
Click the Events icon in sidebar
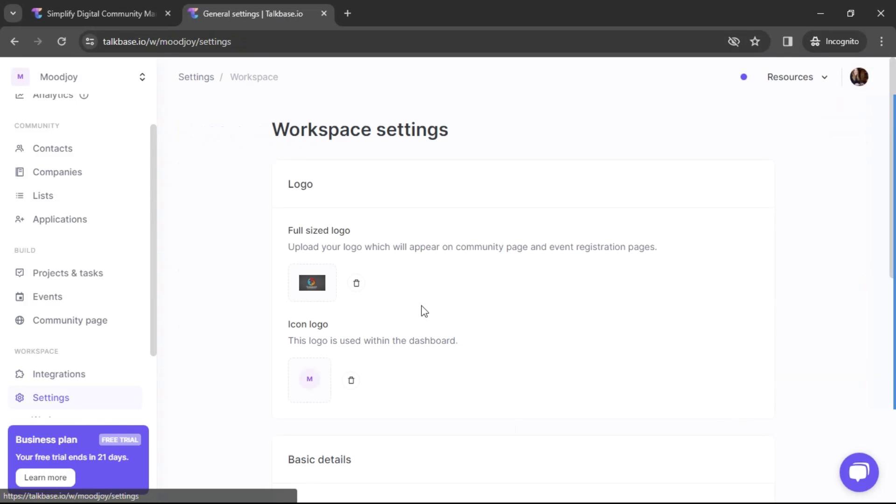click(19, 296)
